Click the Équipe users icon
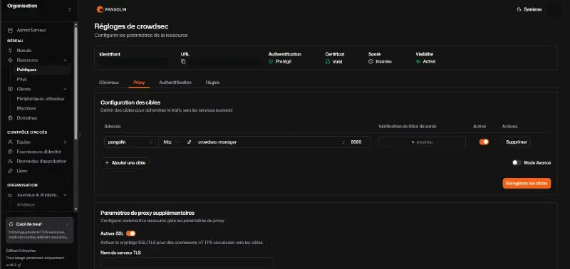Image resolution: width=570 pixels, height=269 pixels. click(x=10, y=142)
